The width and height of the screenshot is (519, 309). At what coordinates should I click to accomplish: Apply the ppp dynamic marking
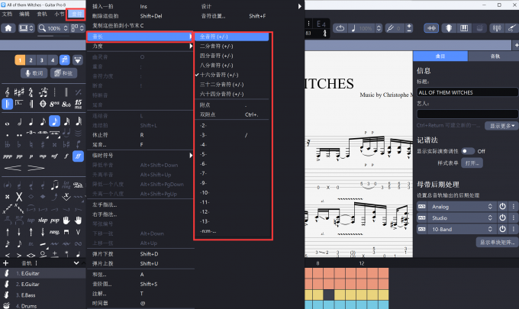coord(8,156)
